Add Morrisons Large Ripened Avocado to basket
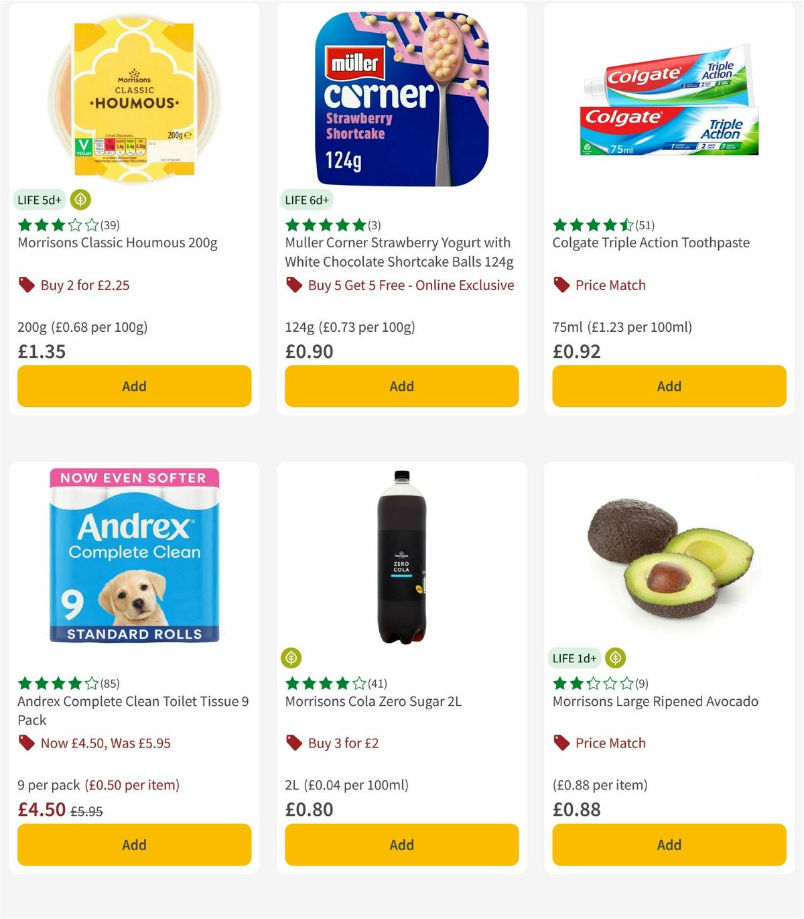This screenshot has width=804, height=919. pyautogui.click(x=668, y=845)
